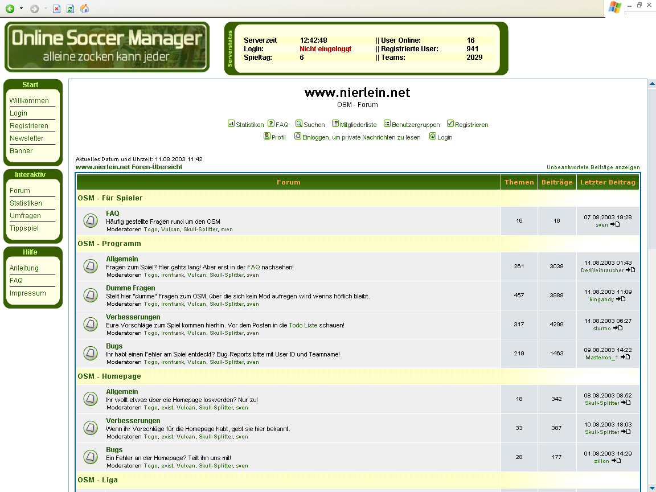Click the Statistiken link in forum header
Image resolution: width=656 pixels, height=492 pixels.
point(250,125)
